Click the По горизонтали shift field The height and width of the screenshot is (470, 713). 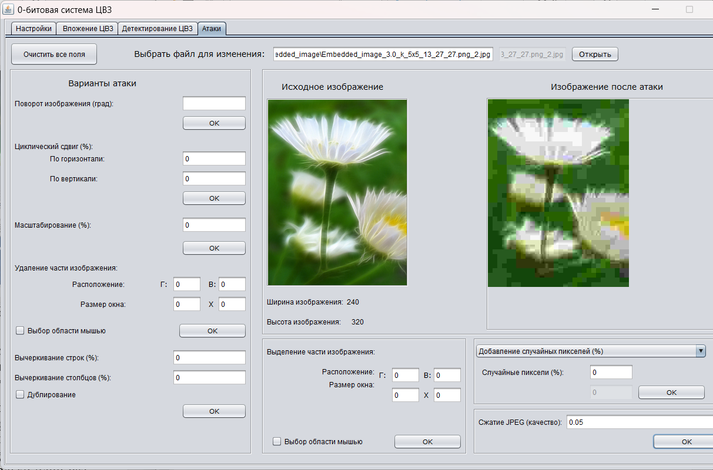point(214,158)
